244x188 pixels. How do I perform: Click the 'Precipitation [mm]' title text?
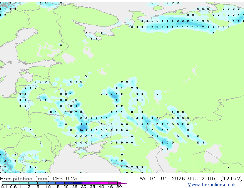pos(25,179)
